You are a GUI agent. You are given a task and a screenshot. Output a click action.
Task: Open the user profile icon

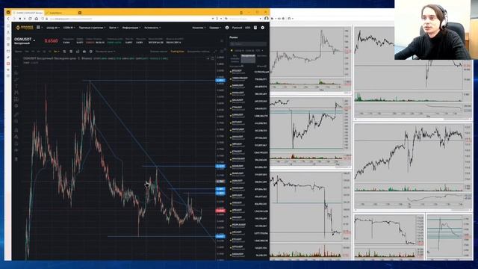tap(227, 28)
